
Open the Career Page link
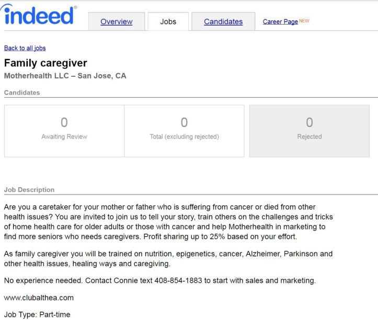click(280, 21)
